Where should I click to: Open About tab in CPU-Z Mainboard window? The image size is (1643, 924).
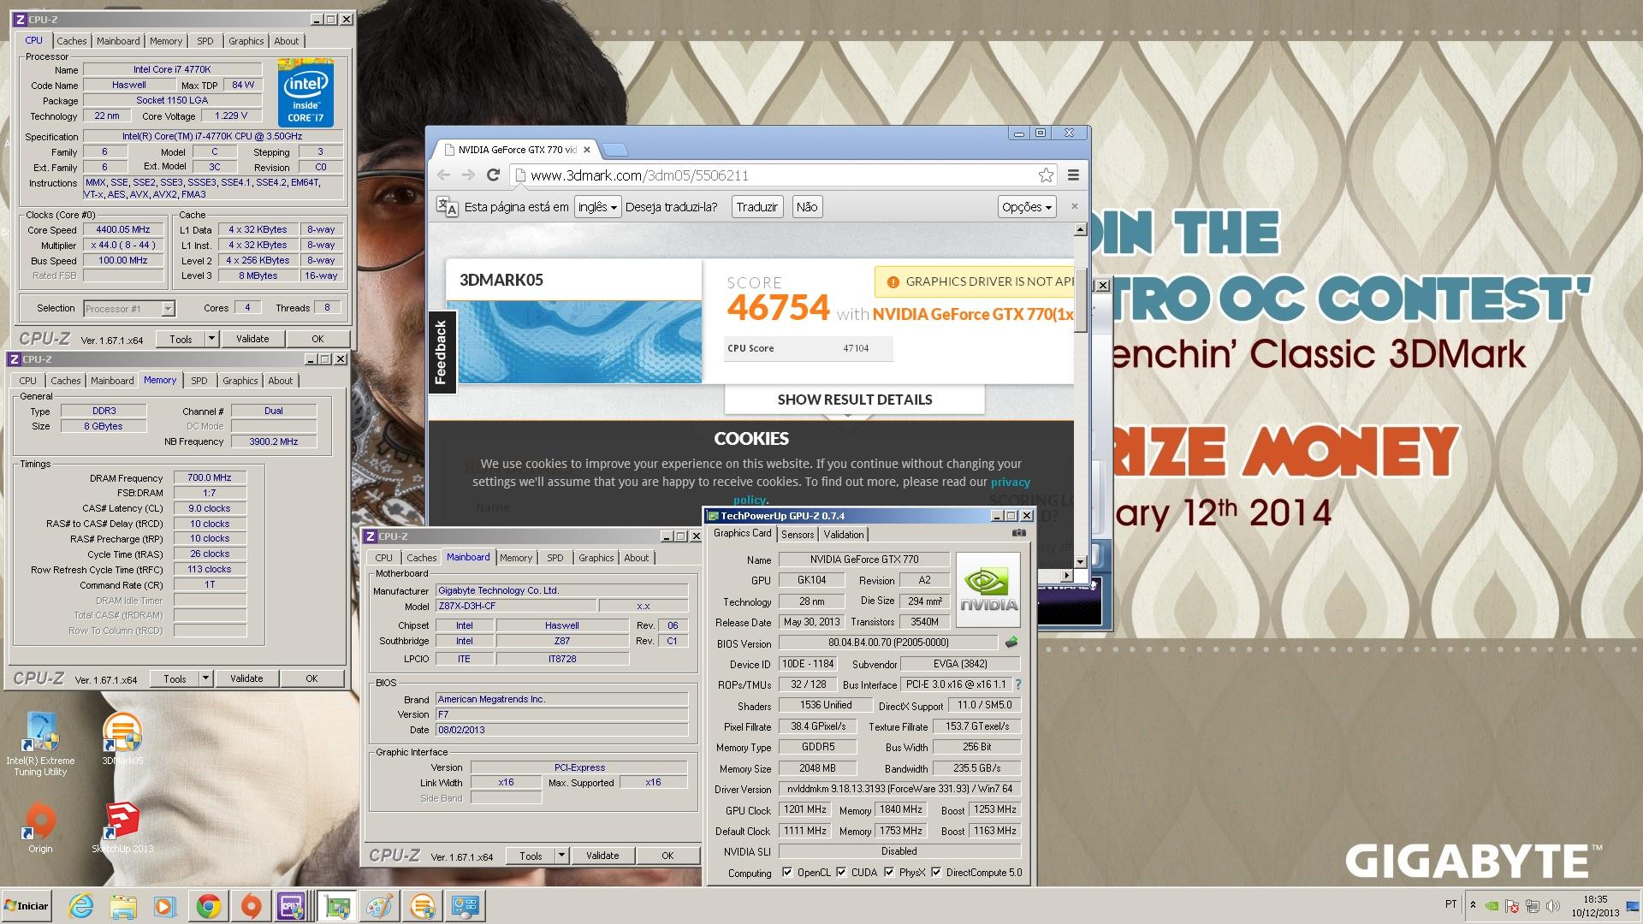coord(636,558)
